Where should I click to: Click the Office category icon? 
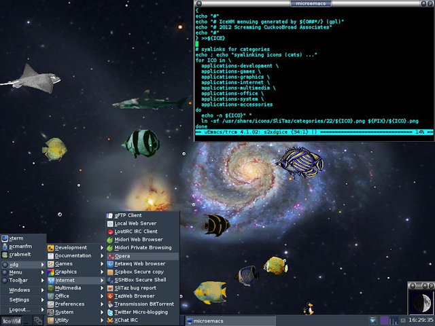(x=50, y=296)
